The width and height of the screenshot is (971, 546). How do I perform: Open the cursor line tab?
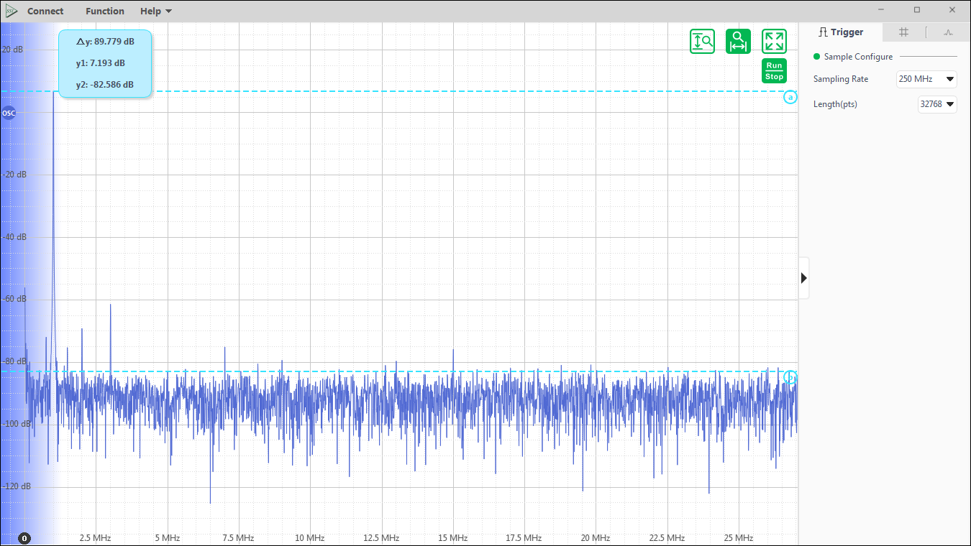click(x=926, y=32)
